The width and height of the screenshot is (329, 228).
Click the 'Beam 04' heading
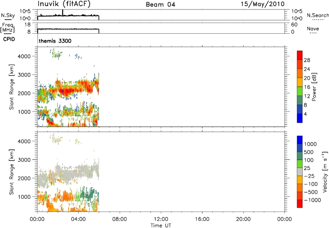coord(160,5)
